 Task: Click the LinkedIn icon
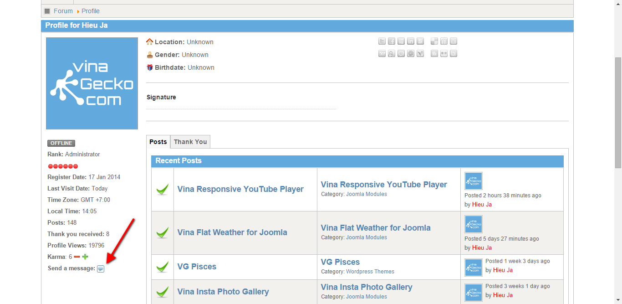point(411,41)
